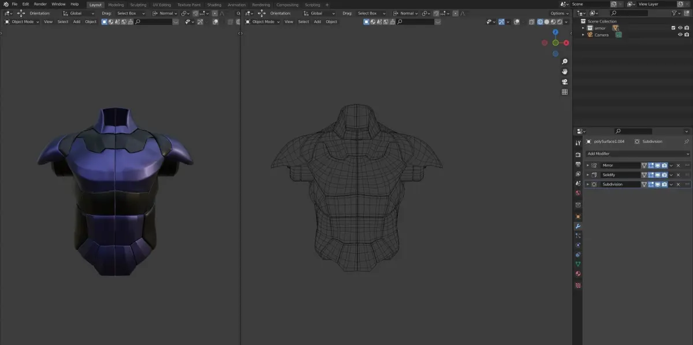Image resolution: width=693 pixels, height=345 pixels.
Task: Expand the Mirror modifier panel
Action: (588, 165)
